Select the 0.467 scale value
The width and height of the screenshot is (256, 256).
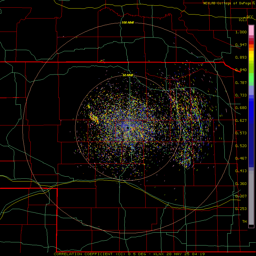pyautogui.click(x=241, y=158)
